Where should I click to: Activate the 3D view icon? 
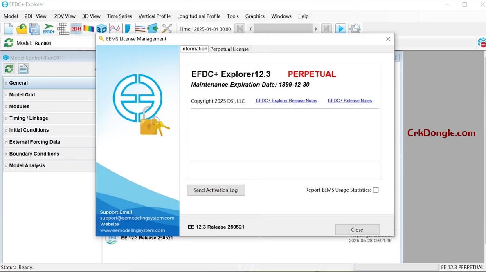click(x=102, y=29)
